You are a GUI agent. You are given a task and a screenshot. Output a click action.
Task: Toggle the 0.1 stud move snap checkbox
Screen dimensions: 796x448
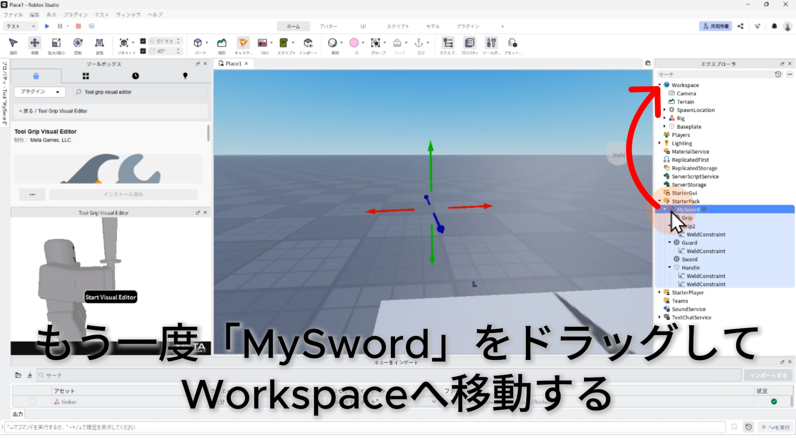coord(143,41)
